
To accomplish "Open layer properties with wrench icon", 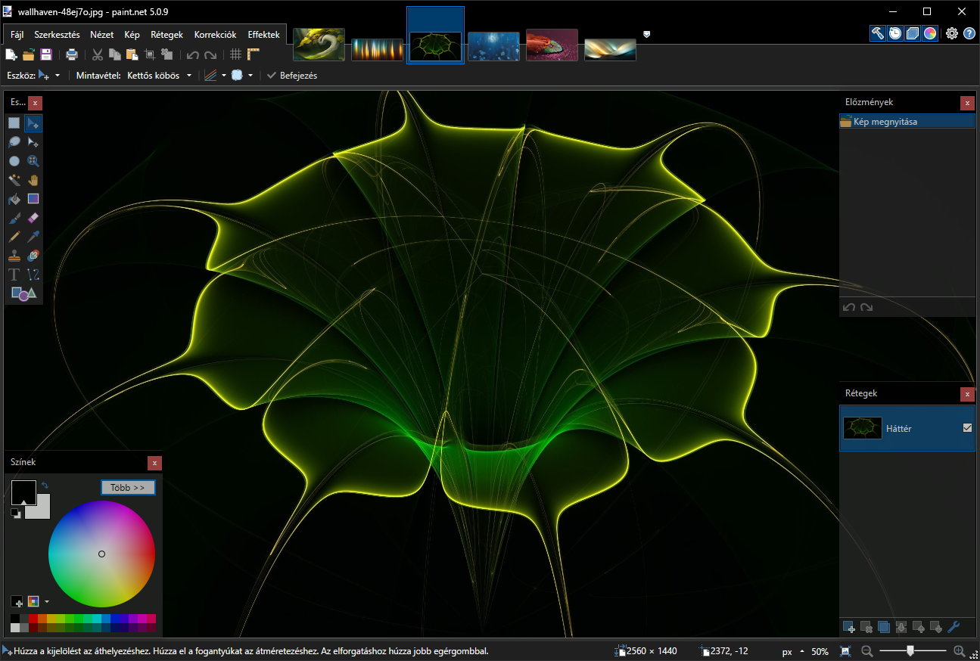I will pyautogui.click(x=954, y=627).
